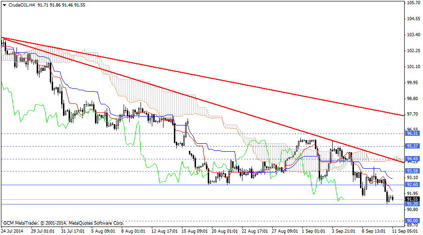
Task: Click the 90.00 price level label
Action: pos(412,220)
